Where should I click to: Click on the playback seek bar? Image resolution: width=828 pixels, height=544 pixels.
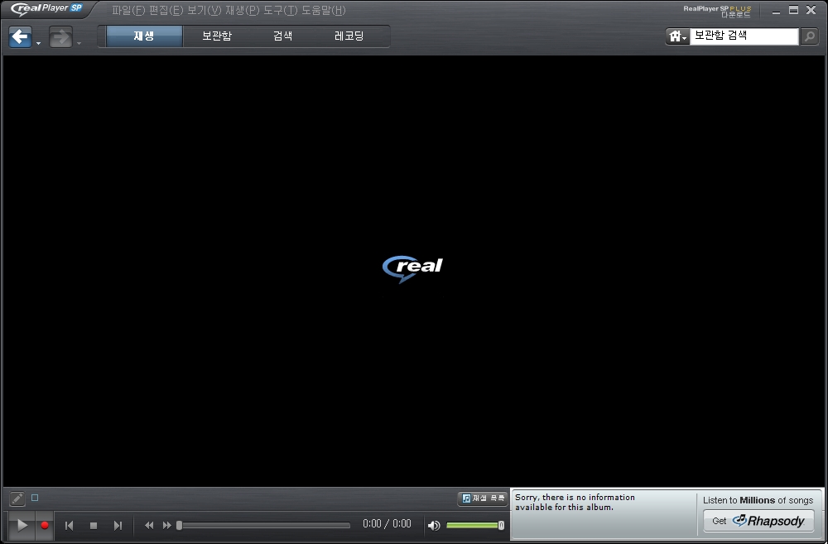263,526
